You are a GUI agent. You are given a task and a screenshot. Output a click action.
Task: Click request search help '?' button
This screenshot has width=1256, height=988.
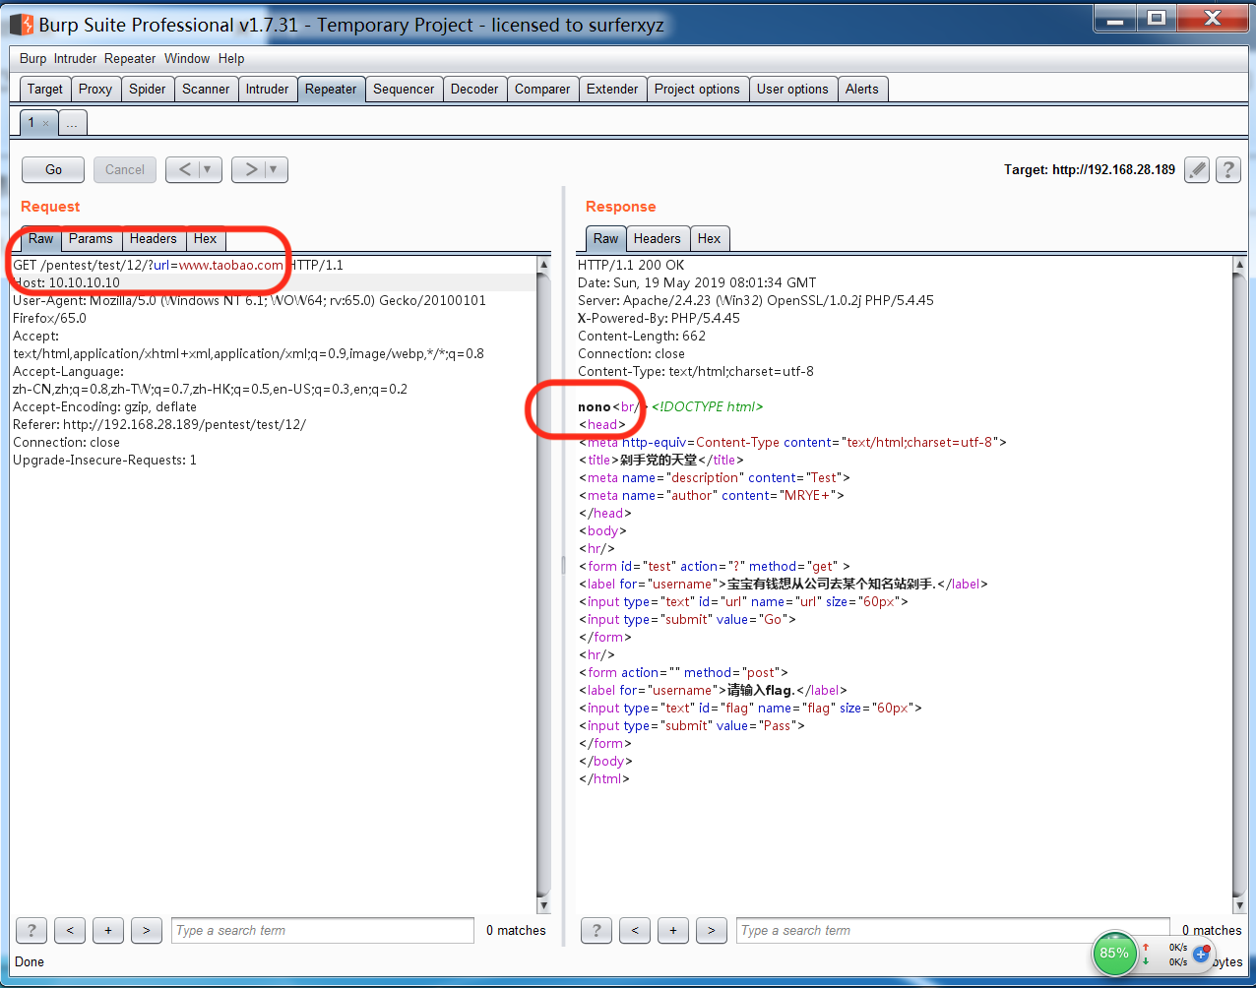(x=31, y=930)
